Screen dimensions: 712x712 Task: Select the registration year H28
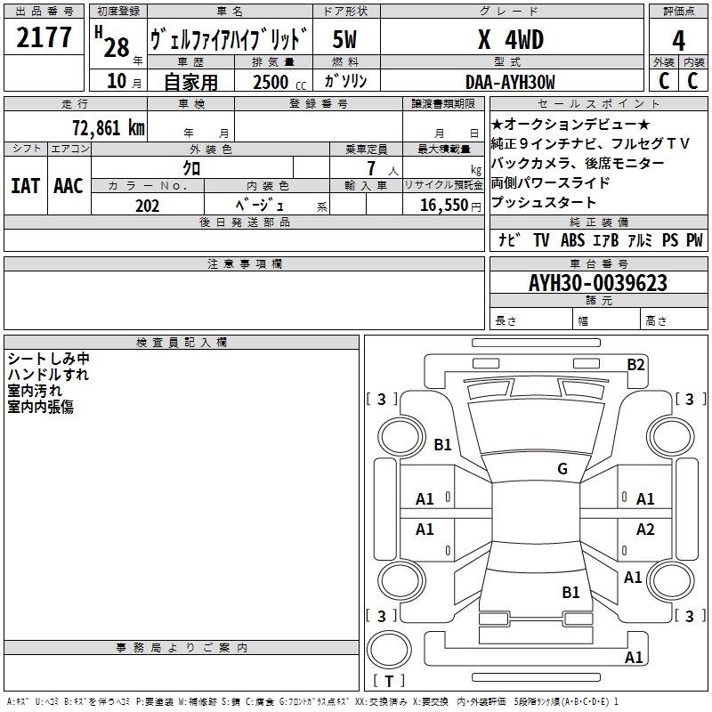[x=117, y=43]
